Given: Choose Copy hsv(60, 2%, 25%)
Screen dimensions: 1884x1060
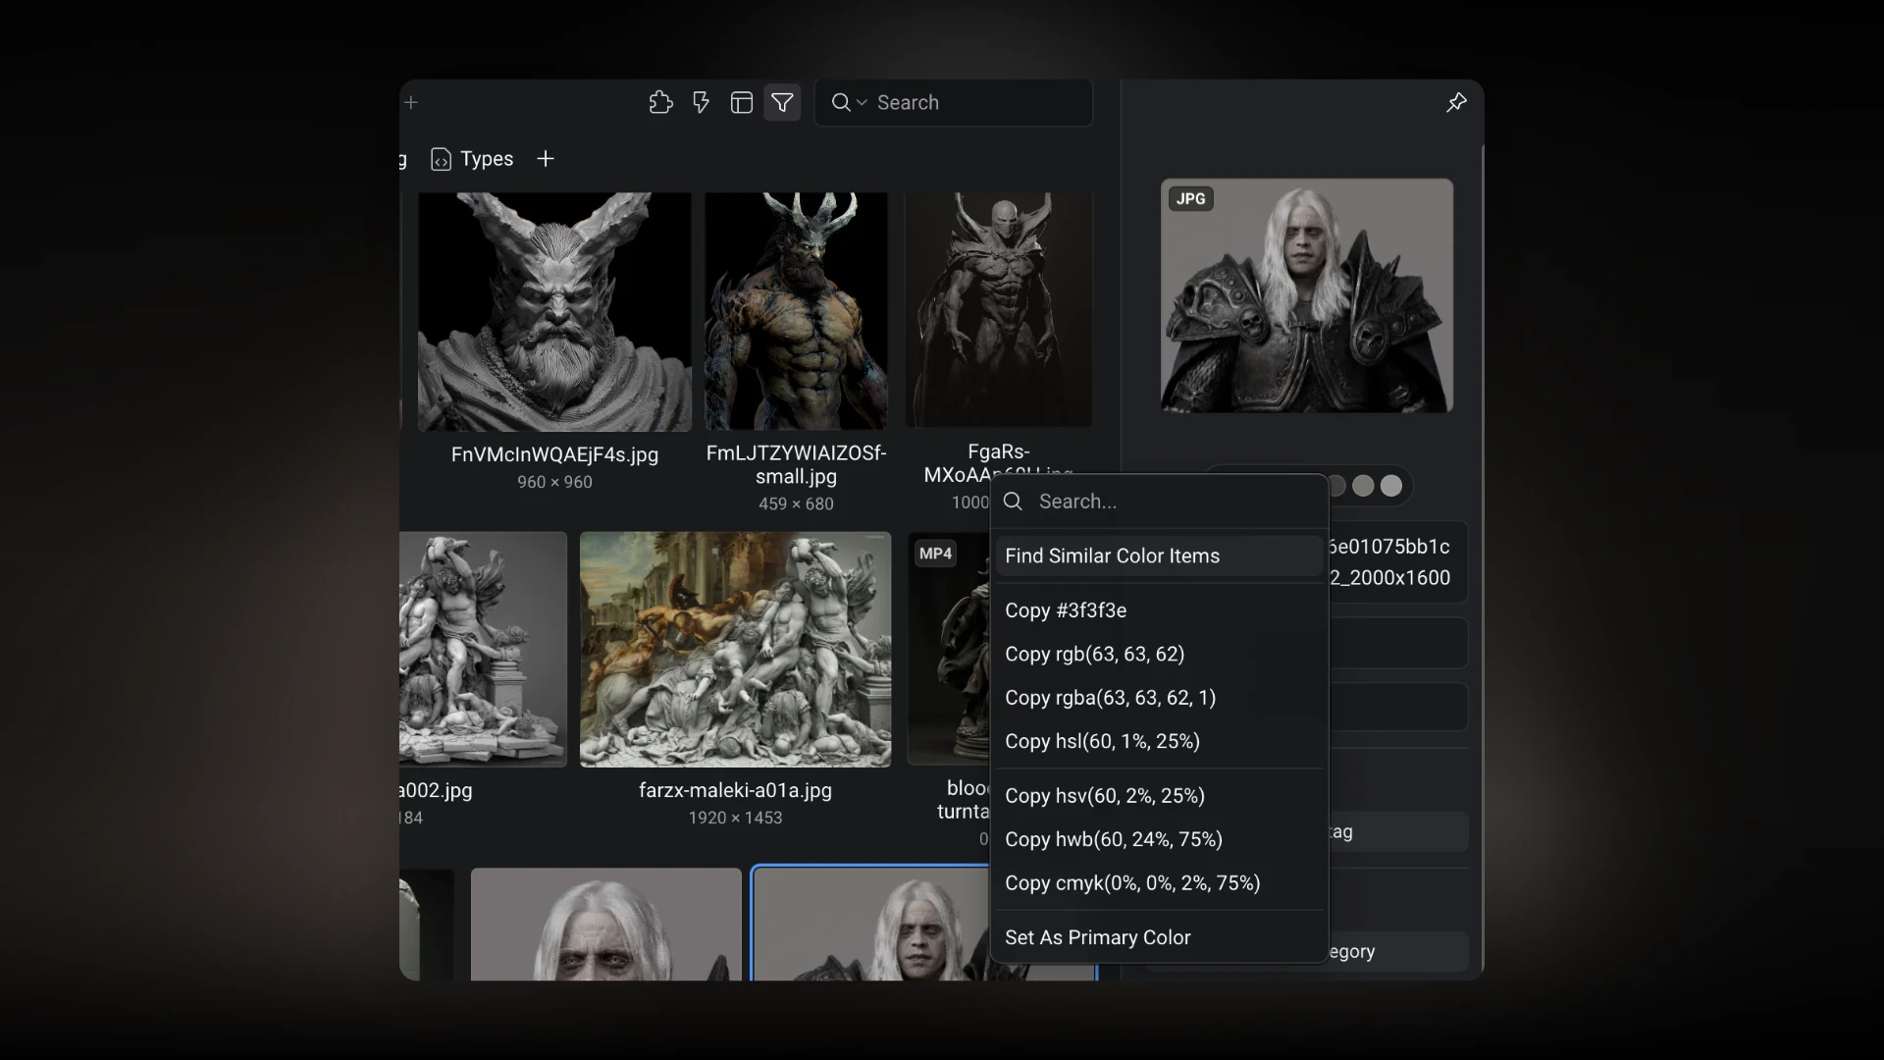Looking at the screenshot, I should point(1160,796).
